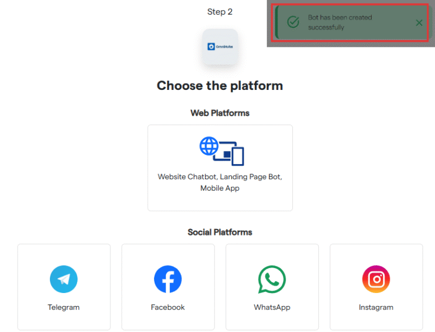Click the Instagram text label

tap(376, 308)
